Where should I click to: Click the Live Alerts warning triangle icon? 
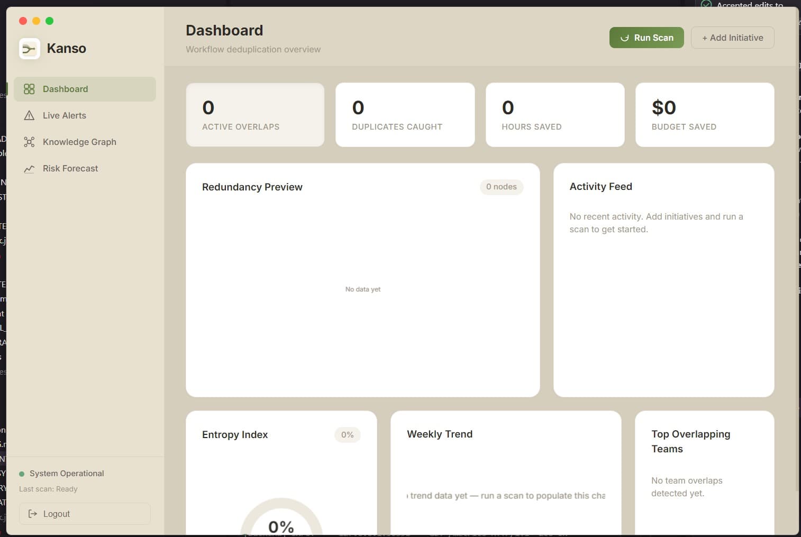pos(29,115)
